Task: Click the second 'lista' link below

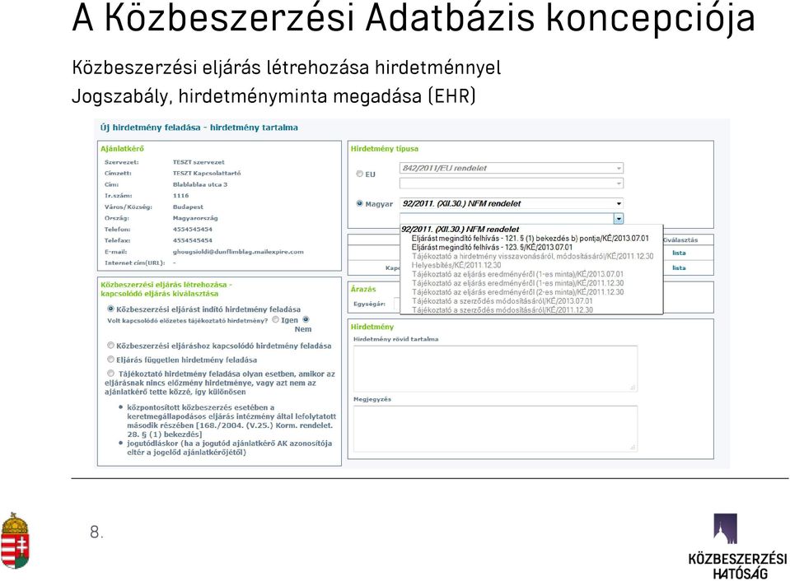Action: [679, 267]
